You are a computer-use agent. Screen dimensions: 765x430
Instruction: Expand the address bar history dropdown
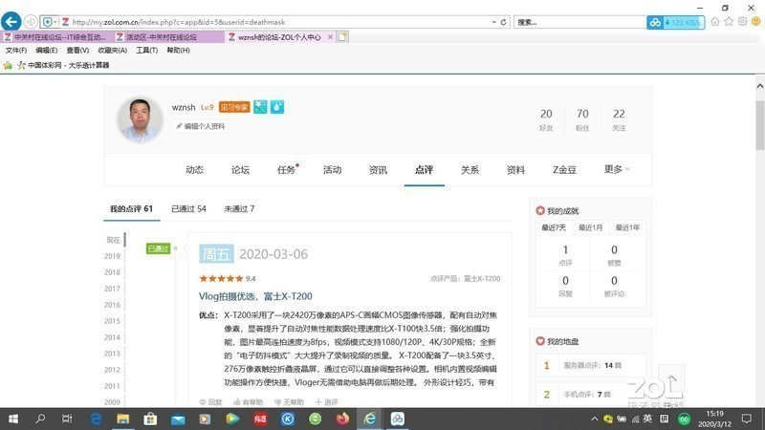(x=493, y=22)
